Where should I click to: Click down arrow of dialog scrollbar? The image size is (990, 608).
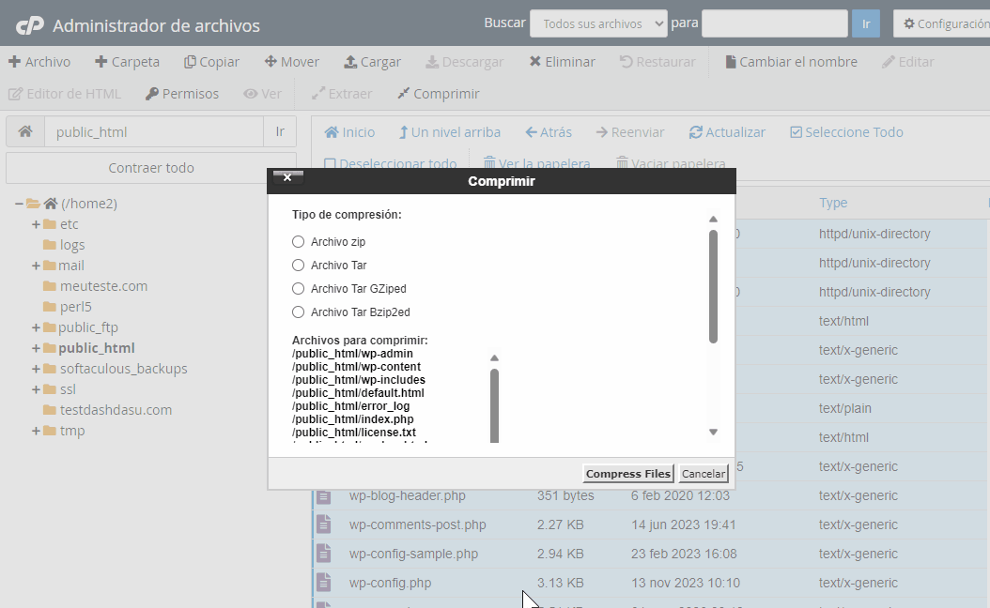click(x=713, y=432)
